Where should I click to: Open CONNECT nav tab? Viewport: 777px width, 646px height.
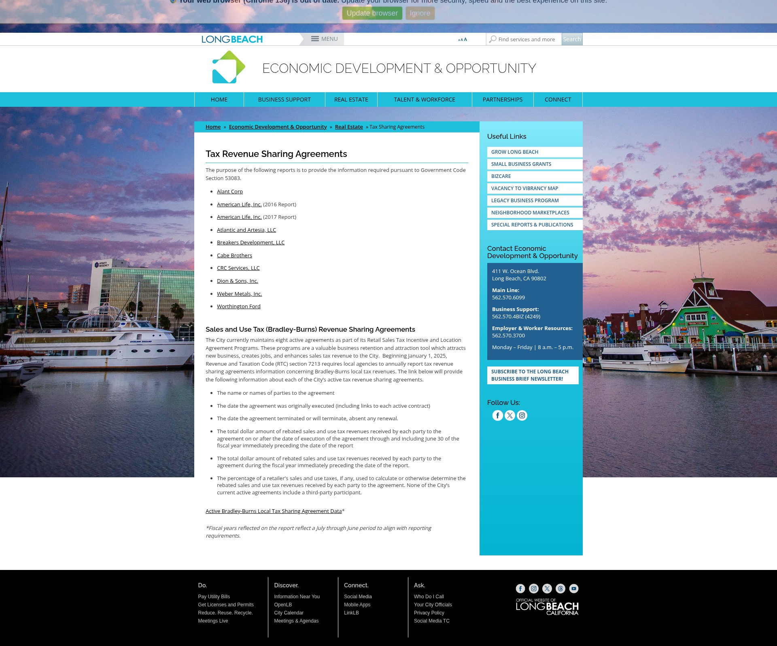tap(558, 100)
